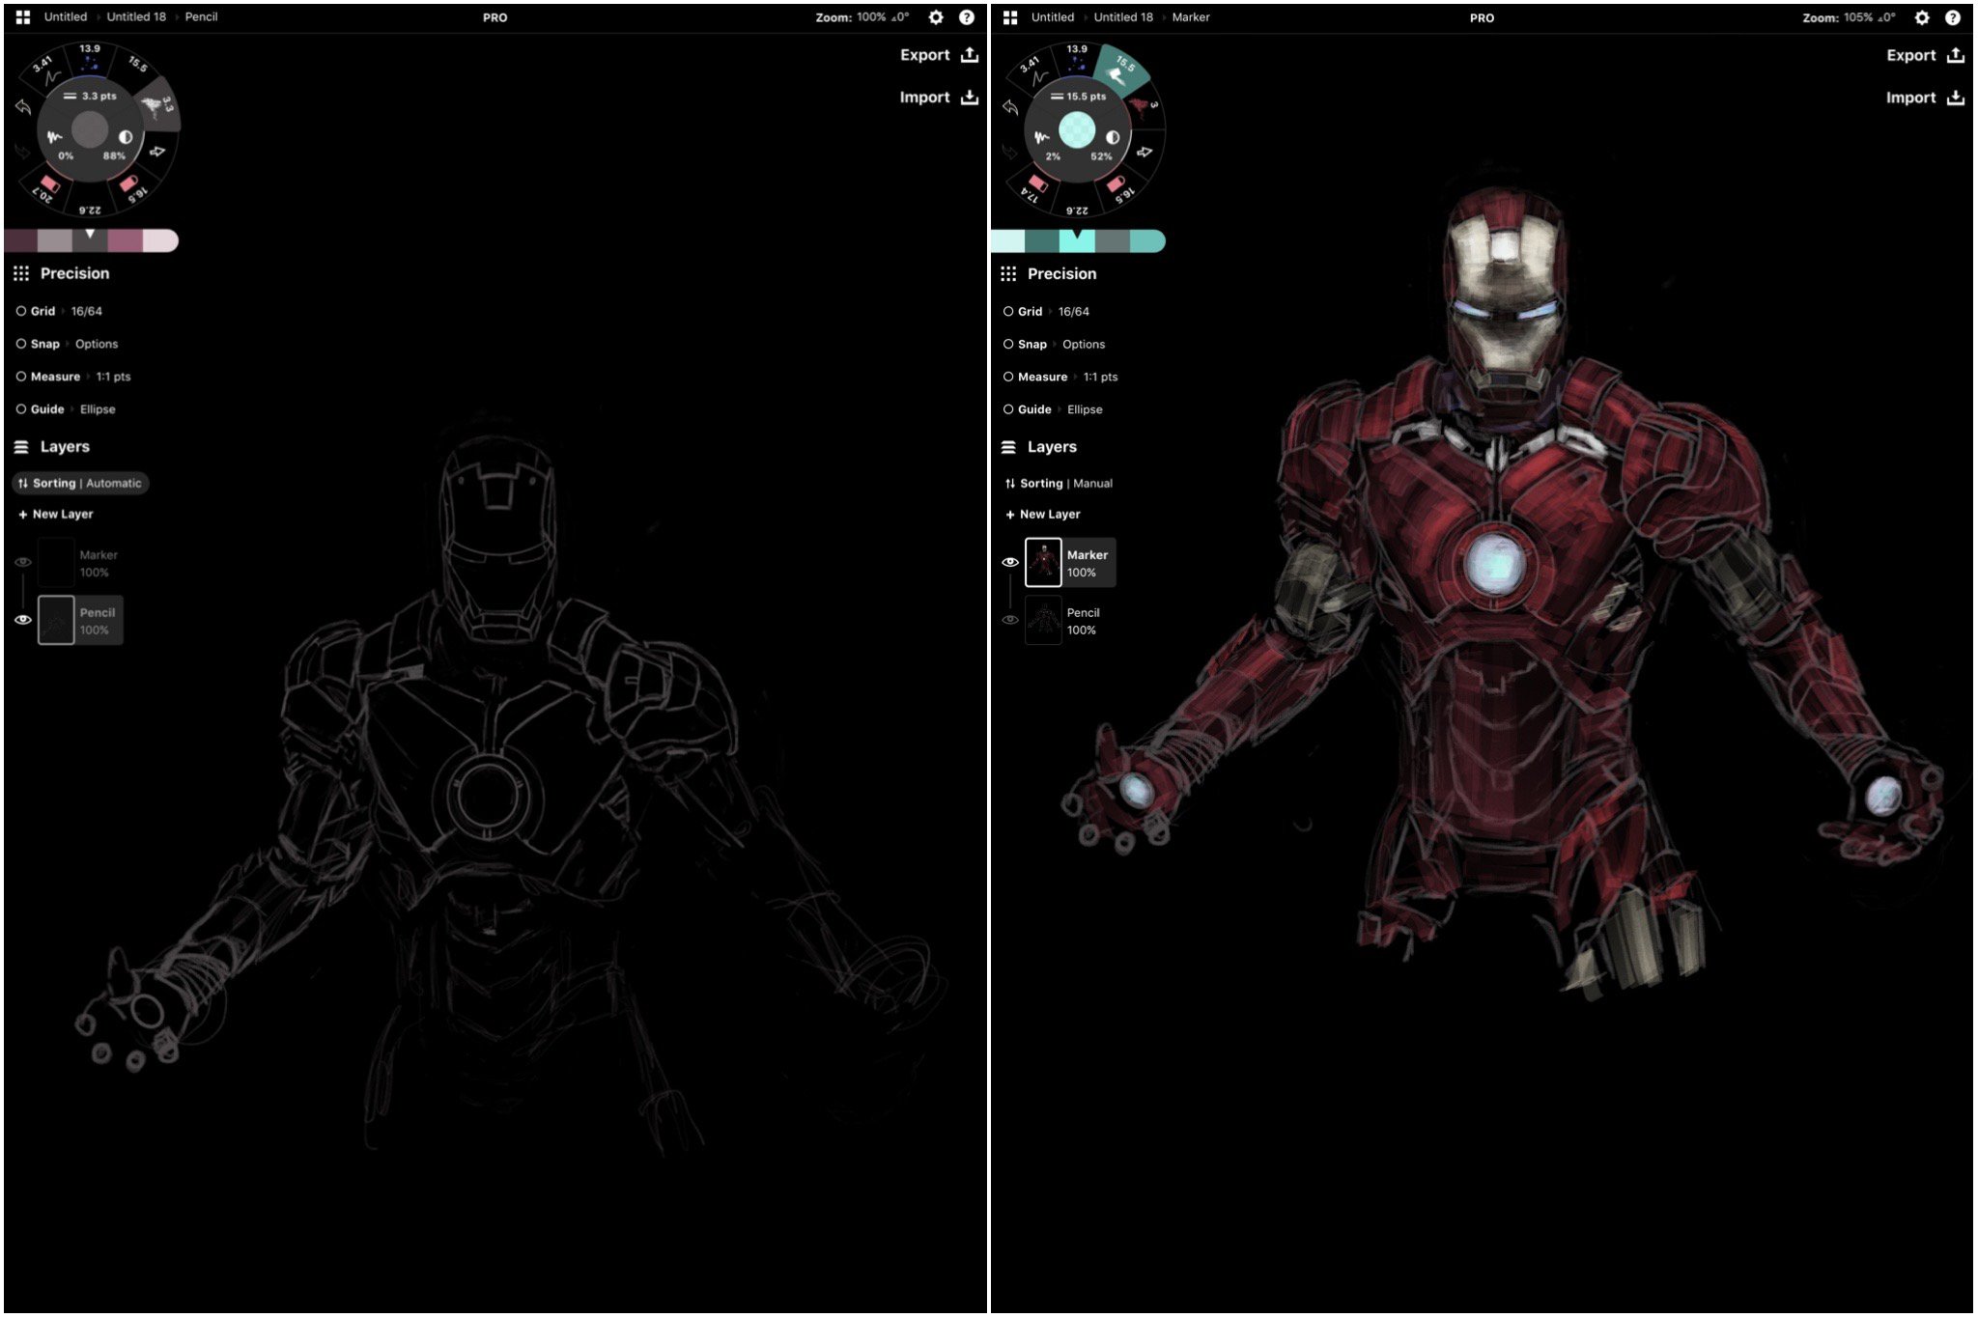Screen dimensions: 1978x1318
Task: Enable the Snap toggle in left screenshot
Action: tap(21, 344)
